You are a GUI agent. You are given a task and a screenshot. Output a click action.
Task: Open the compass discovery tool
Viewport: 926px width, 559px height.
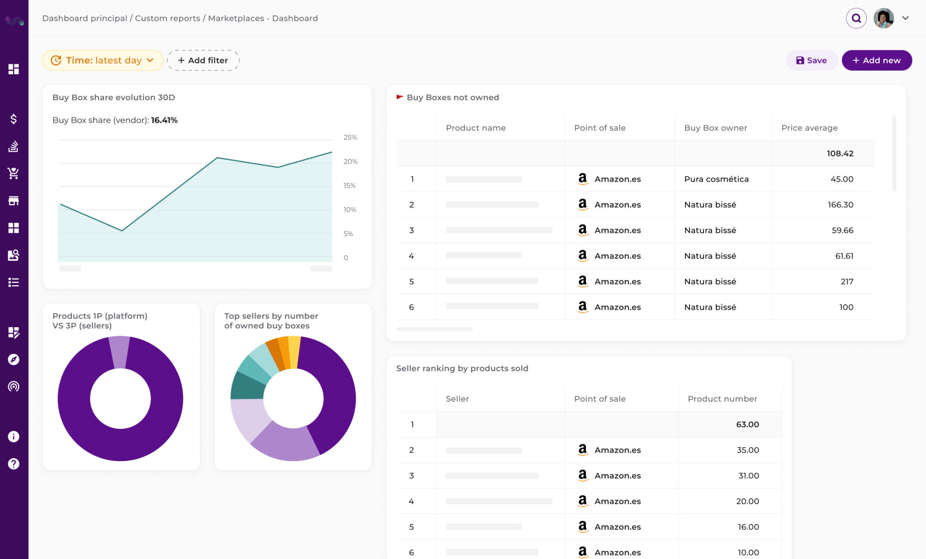tap(13, 359)
